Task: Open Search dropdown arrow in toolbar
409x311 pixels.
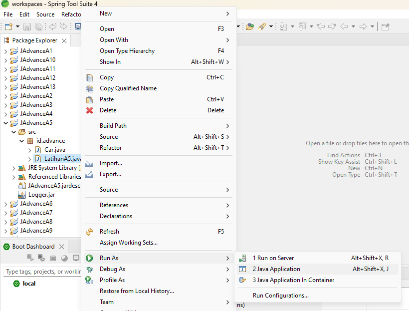Action: pos(271,26)
